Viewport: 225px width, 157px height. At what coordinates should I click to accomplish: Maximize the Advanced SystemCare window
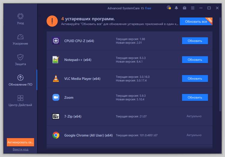coord(209,8)
